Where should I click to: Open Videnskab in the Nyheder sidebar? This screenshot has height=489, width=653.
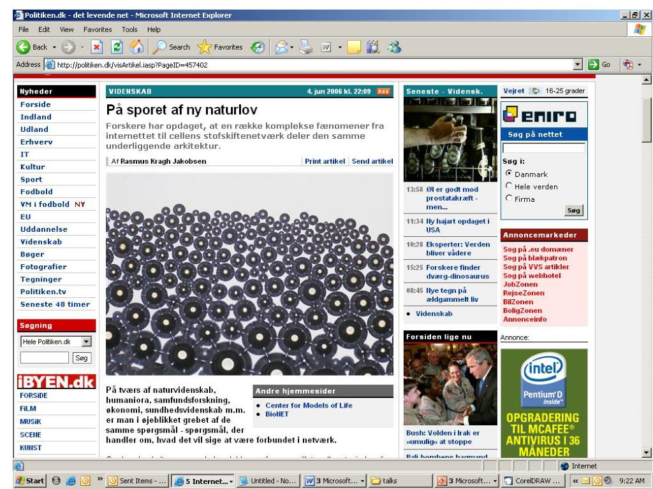coord(41,241)
